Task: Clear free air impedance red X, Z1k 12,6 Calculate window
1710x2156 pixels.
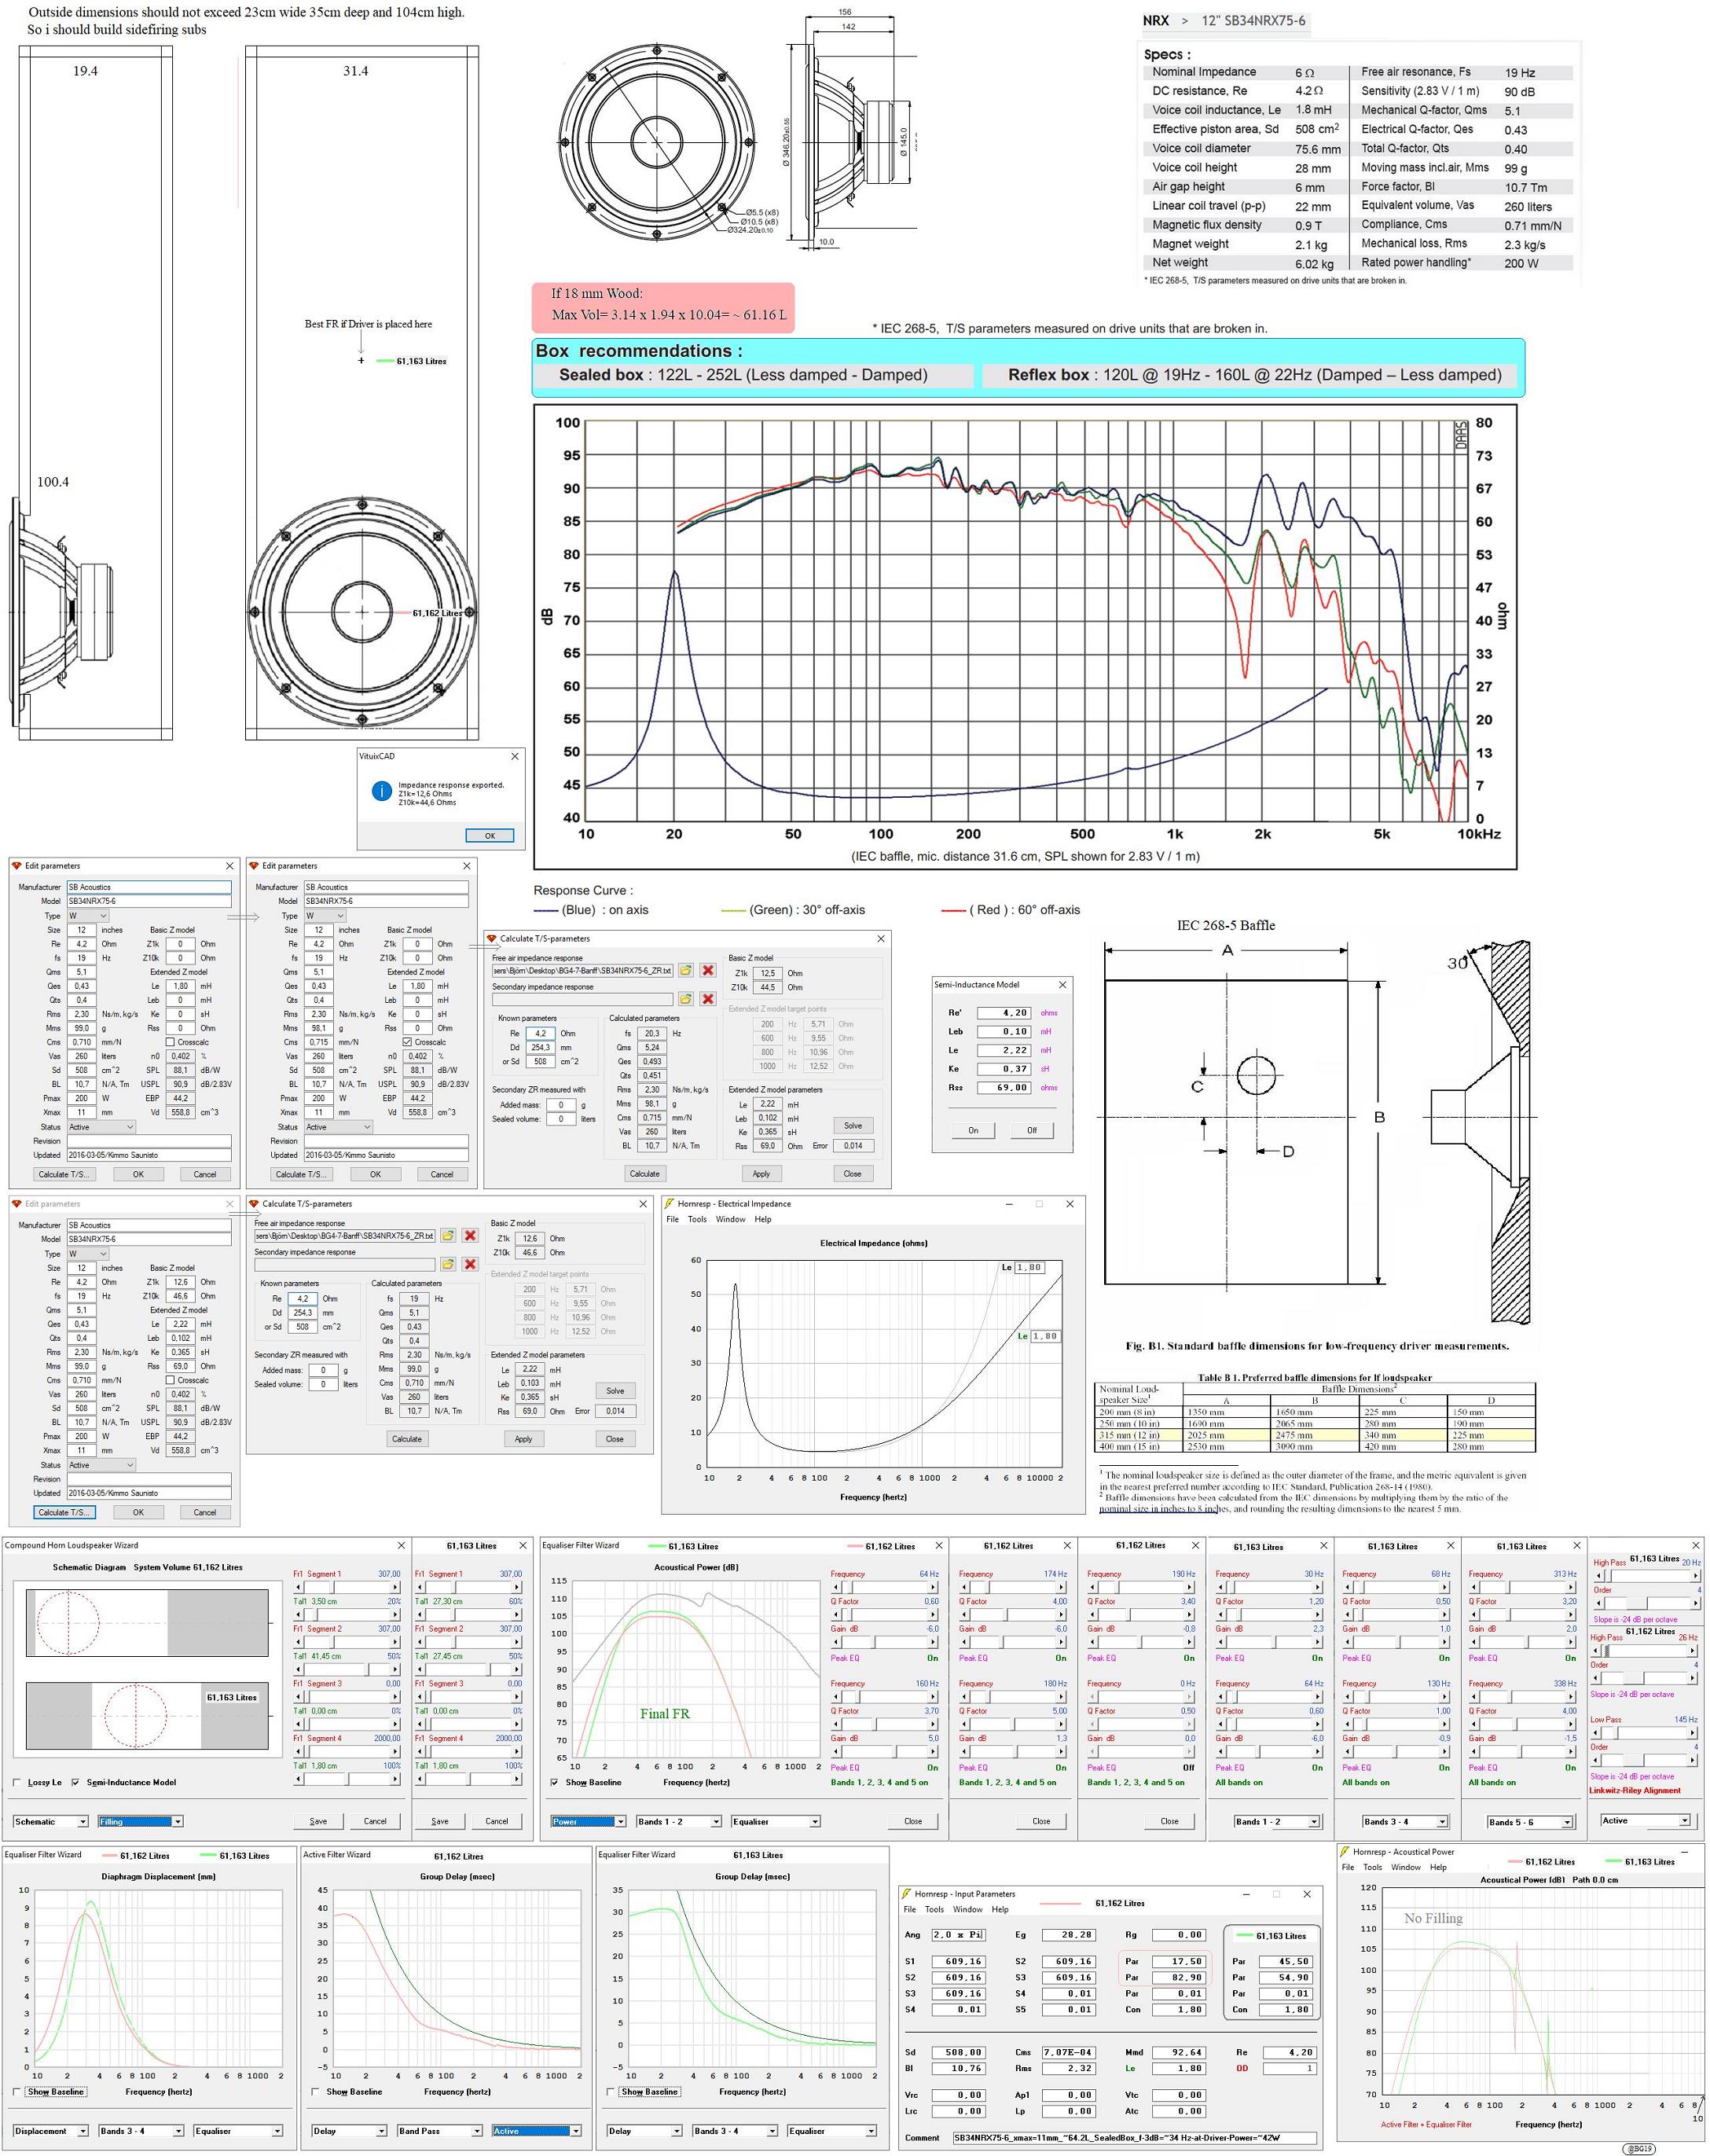Action: 470,1236
